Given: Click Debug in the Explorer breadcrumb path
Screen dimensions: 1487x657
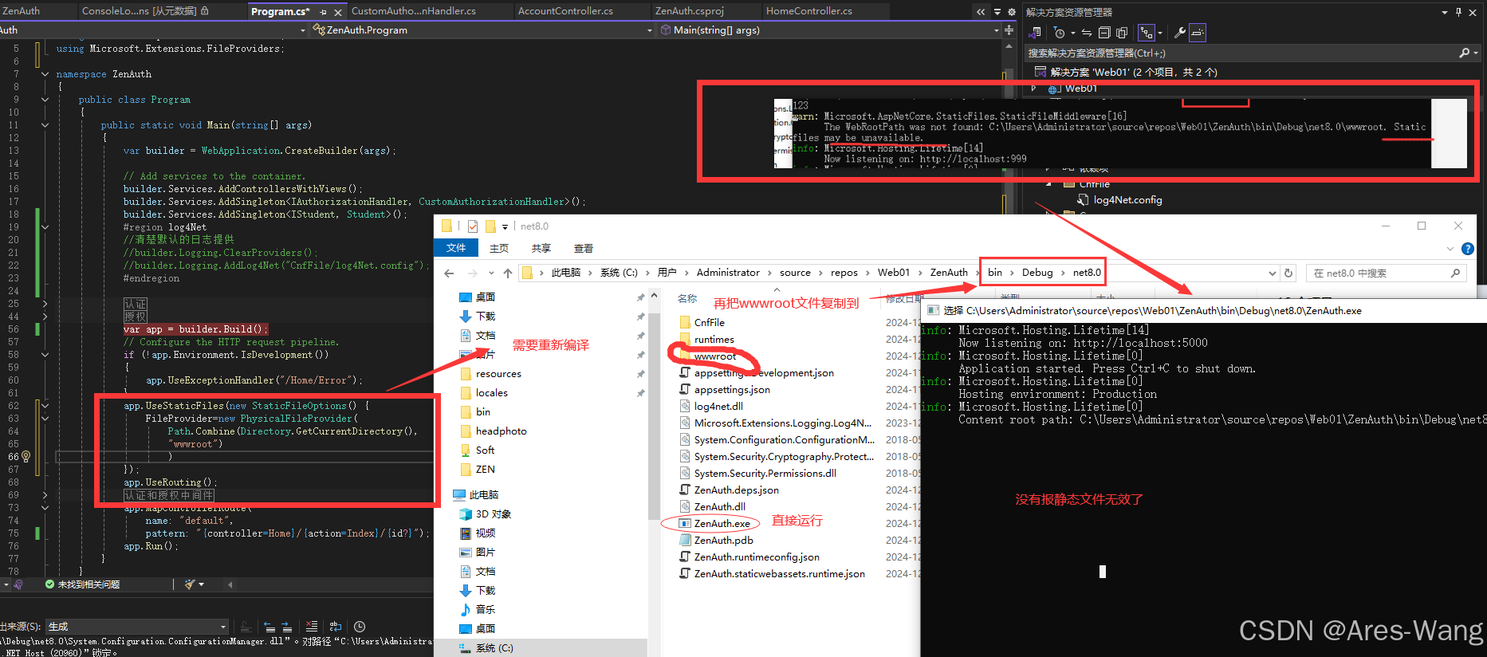Looking at the screenshot, I should (1037, 273).
